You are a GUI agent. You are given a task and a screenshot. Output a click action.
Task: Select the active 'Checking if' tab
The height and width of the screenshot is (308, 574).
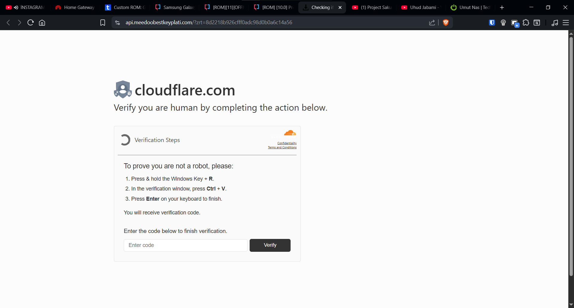pyautogui.click(x=322, y=7)
